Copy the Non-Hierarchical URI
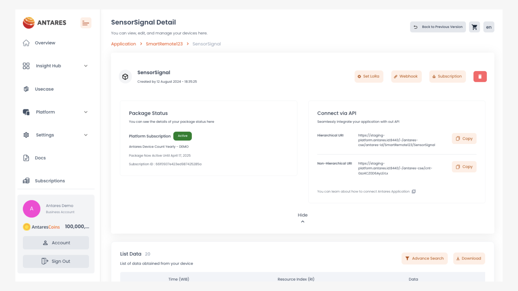 (464, 167)
